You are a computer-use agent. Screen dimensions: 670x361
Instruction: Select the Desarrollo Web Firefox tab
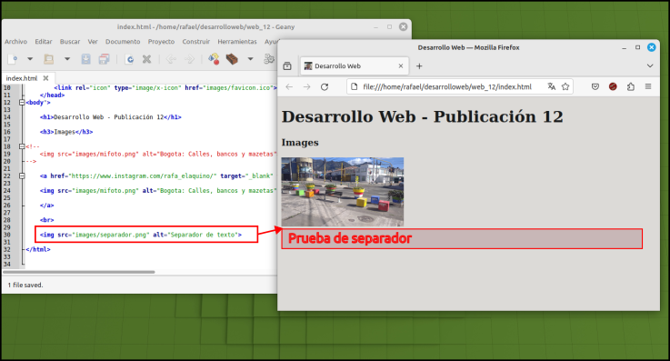[355, 65]
